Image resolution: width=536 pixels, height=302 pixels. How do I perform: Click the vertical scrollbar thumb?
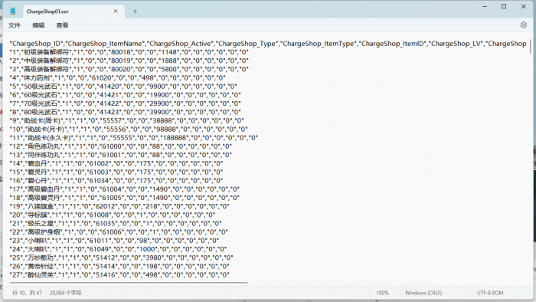click(x=530, y=46)
